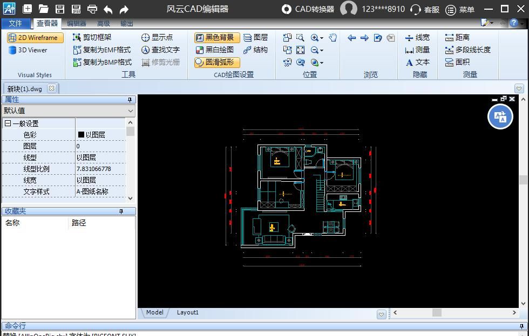The height and width of the screenshot is (336, 529).
Task: Open file with the folder icon
Action: tap(43, 9)
